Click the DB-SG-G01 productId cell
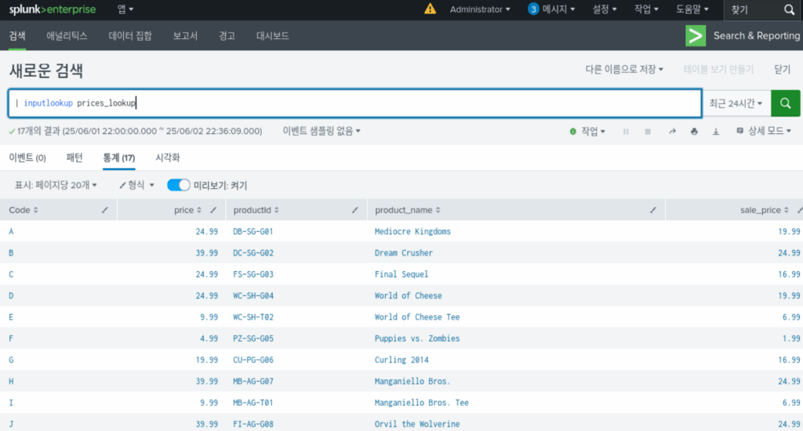This screenshot has height=431, width=803. tap(253, 231)
